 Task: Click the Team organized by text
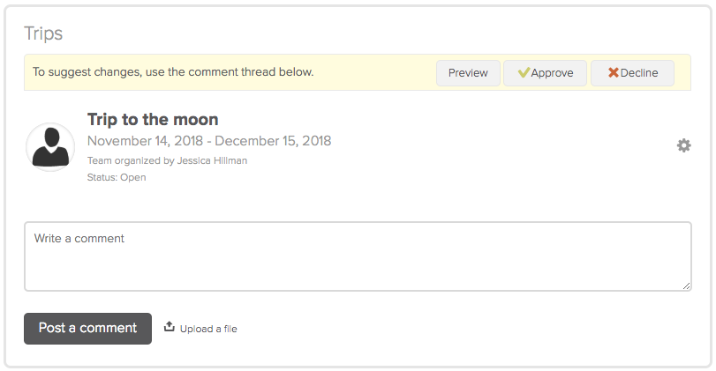pyautogui.click(x=131, y=160)
